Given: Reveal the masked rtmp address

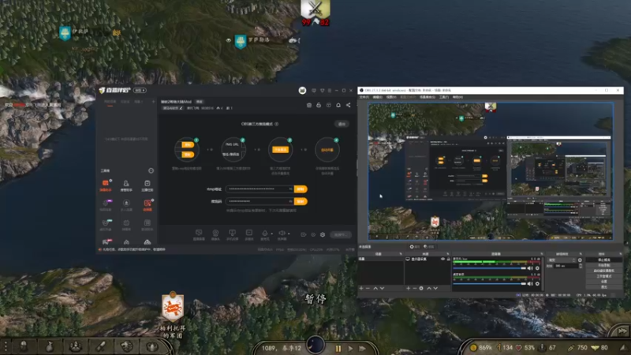Looking at the screenshot, I should [x=290, y=189].
